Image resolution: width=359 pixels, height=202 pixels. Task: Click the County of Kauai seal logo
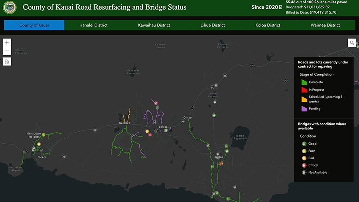[x=10, y=7]
